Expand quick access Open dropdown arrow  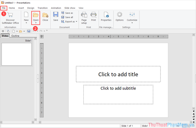coord(24,31)
